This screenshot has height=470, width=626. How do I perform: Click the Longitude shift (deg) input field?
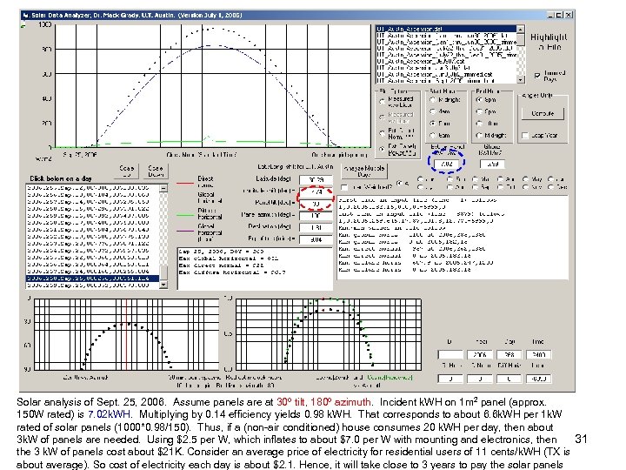click(316, 191)
